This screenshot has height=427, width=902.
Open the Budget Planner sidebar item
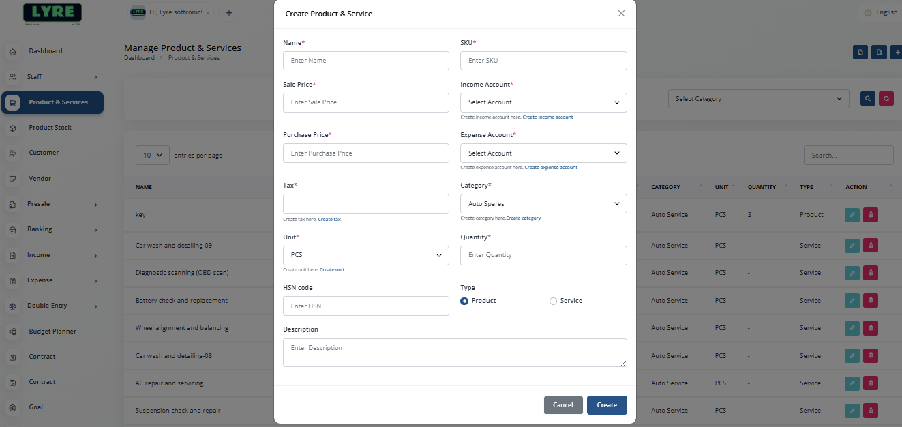(x=52, y=331)
